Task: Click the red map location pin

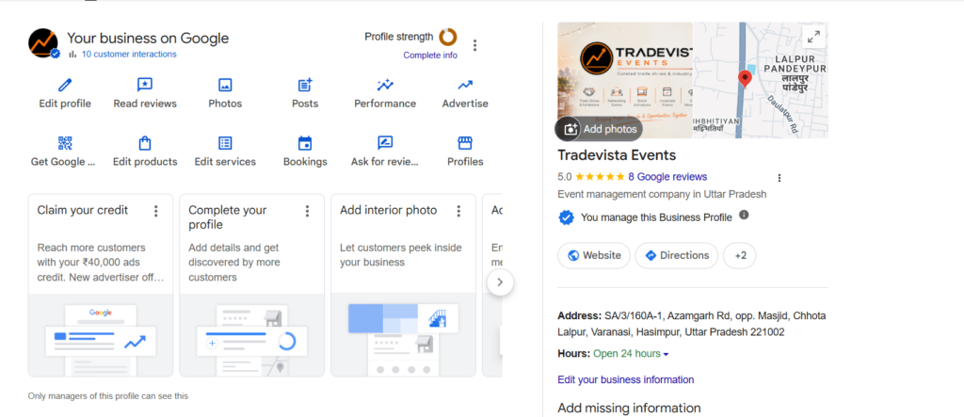Action: [746, 79]
